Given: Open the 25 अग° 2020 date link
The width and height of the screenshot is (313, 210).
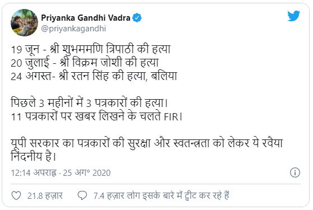Looking at the screenshot, I should coord(87,173).
